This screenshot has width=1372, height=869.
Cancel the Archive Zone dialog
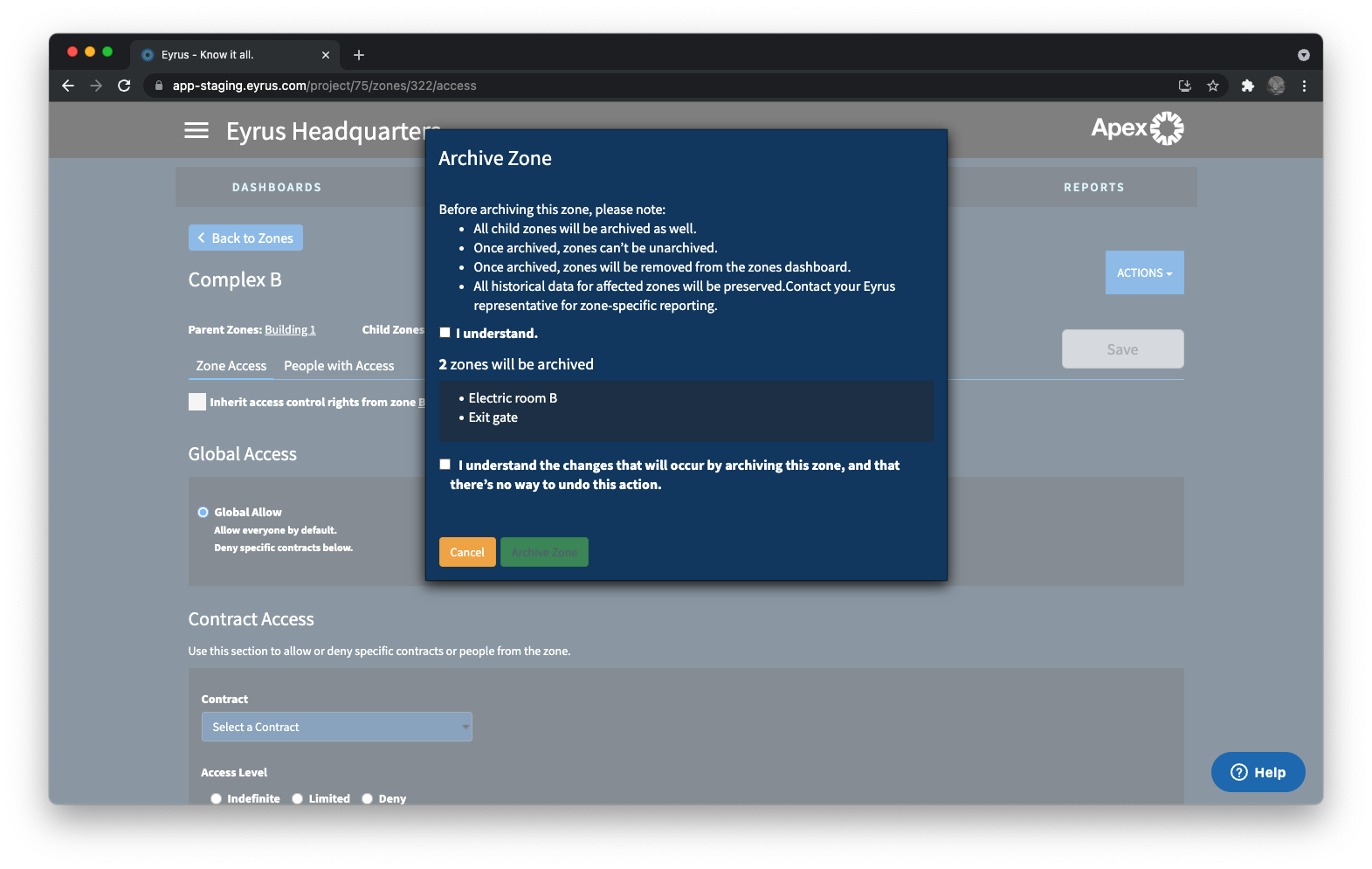click(x=467, y=552)
